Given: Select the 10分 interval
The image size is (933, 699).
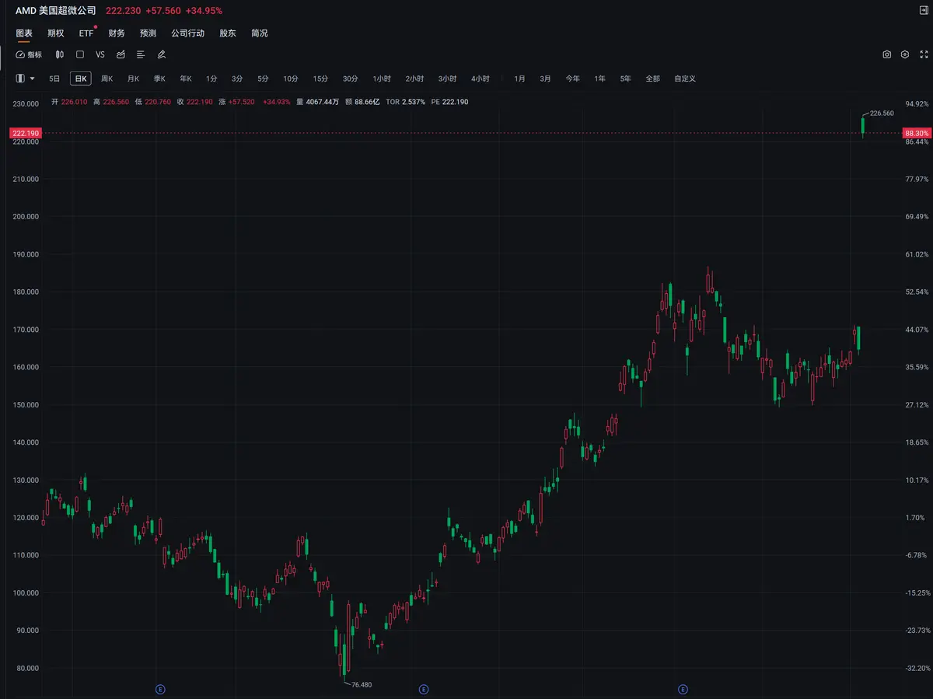Looking at the screenshot, I should click(291, 79).
